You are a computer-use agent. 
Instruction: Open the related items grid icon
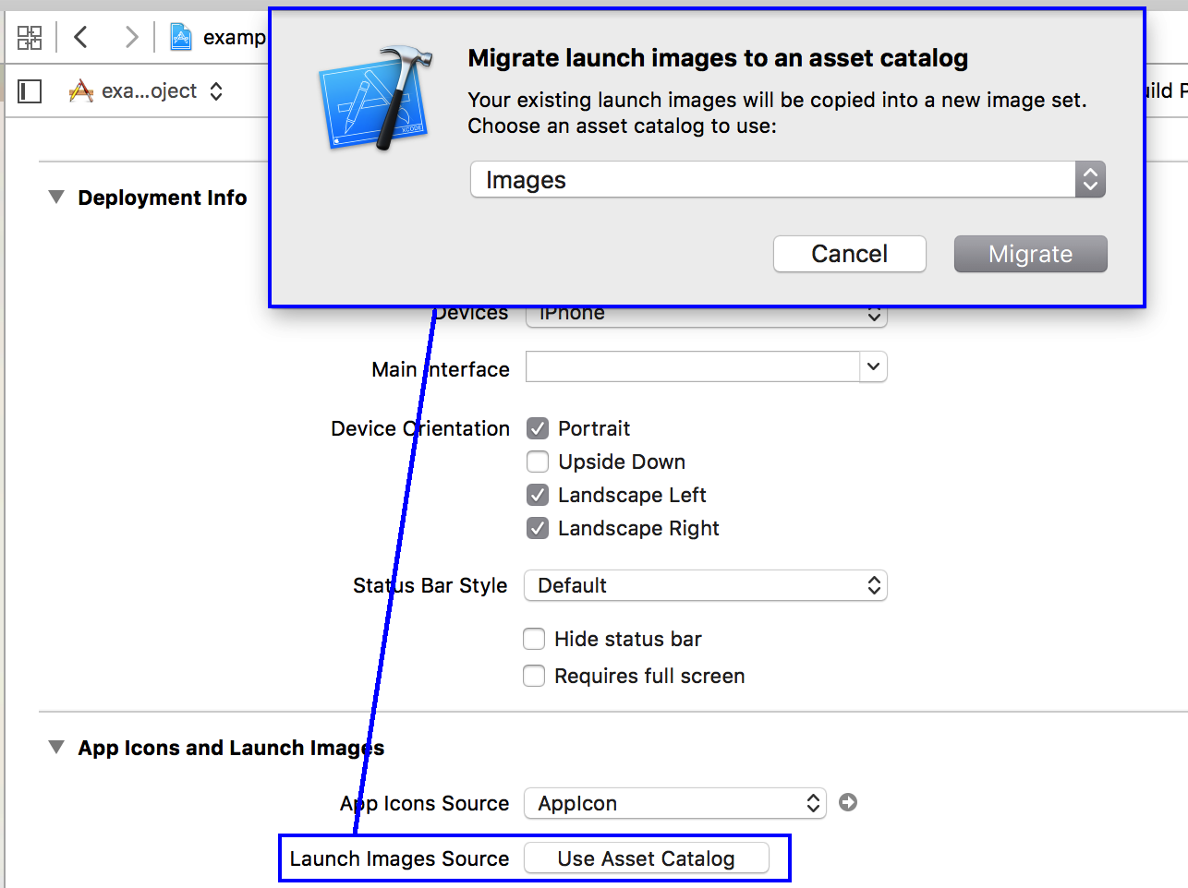[x=30, y=37]
